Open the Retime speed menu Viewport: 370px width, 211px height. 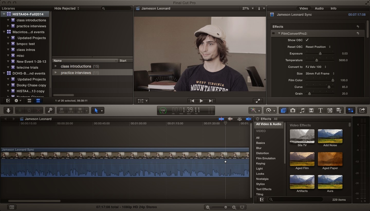[270, 111]
